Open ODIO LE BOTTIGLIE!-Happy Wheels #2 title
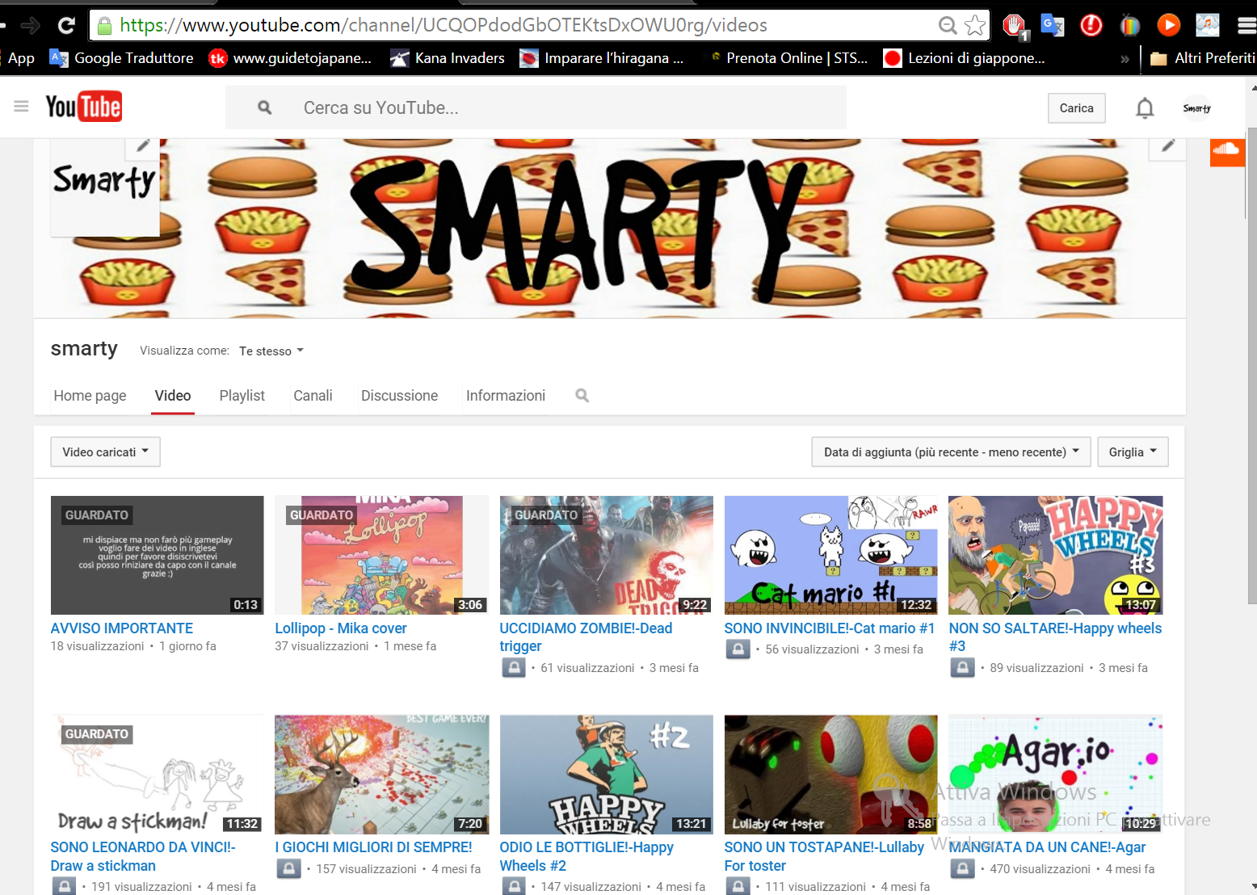 586,856
